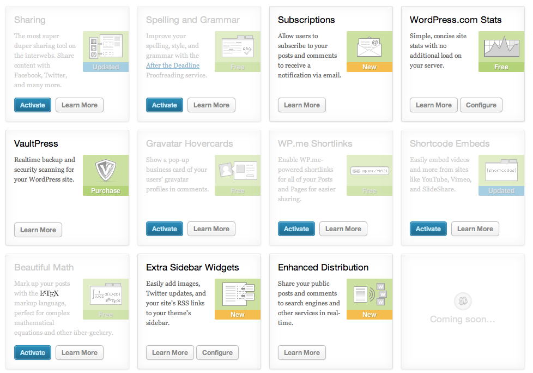Click the Subscriptions envelope icon

coord(369,47)
